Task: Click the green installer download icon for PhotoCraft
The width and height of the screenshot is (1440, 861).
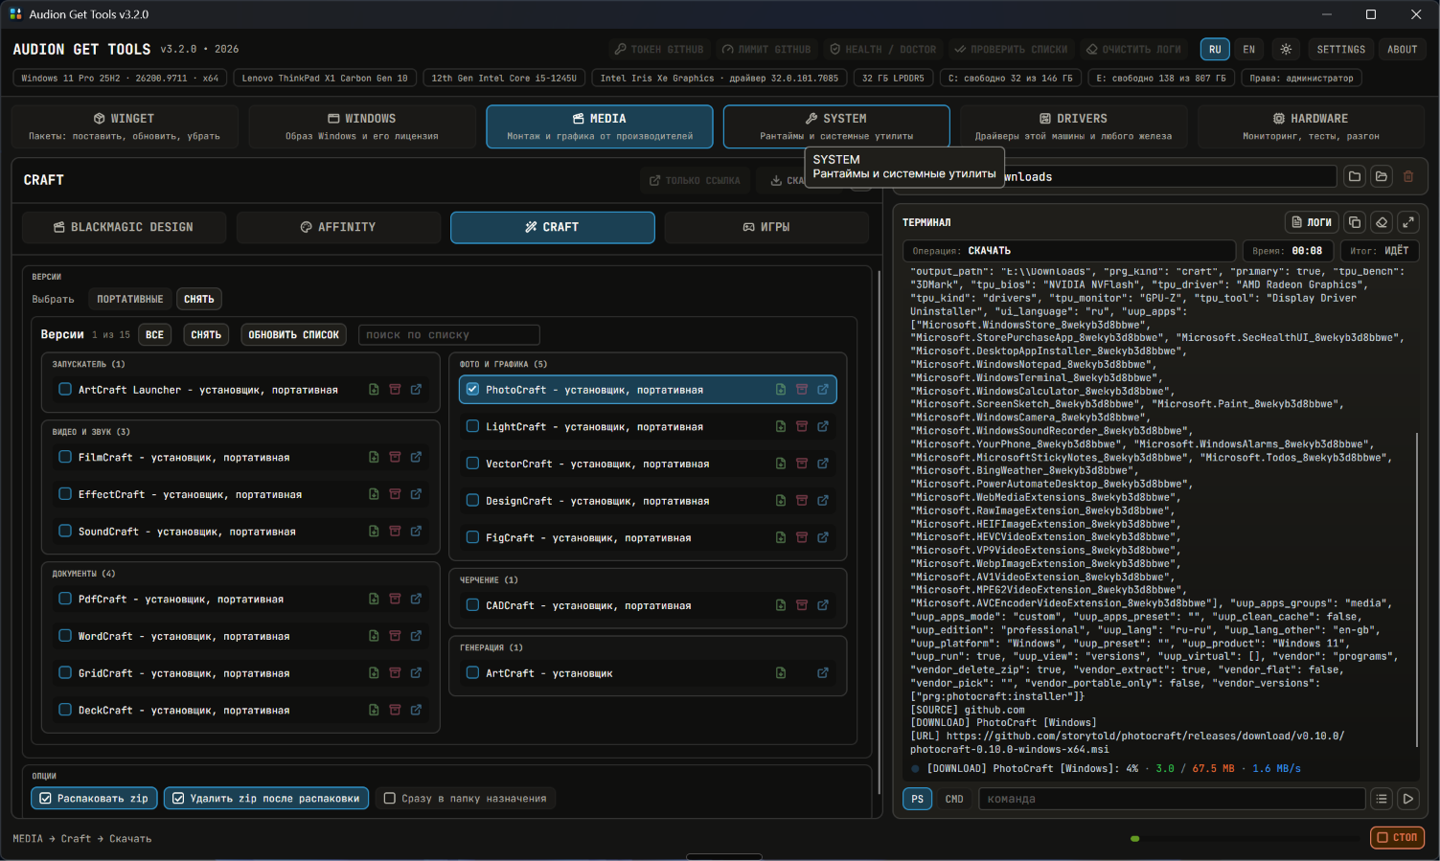Action: click(781, 390)
